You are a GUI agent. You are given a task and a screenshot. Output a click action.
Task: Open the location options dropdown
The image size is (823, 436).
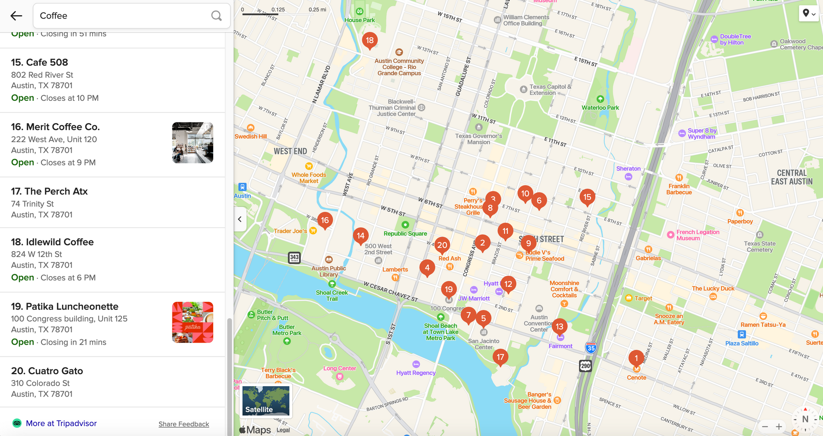pos(809,14)
